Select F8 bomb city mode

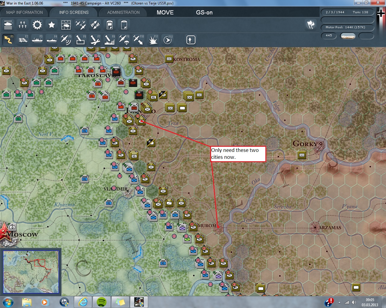pos(109,40)
